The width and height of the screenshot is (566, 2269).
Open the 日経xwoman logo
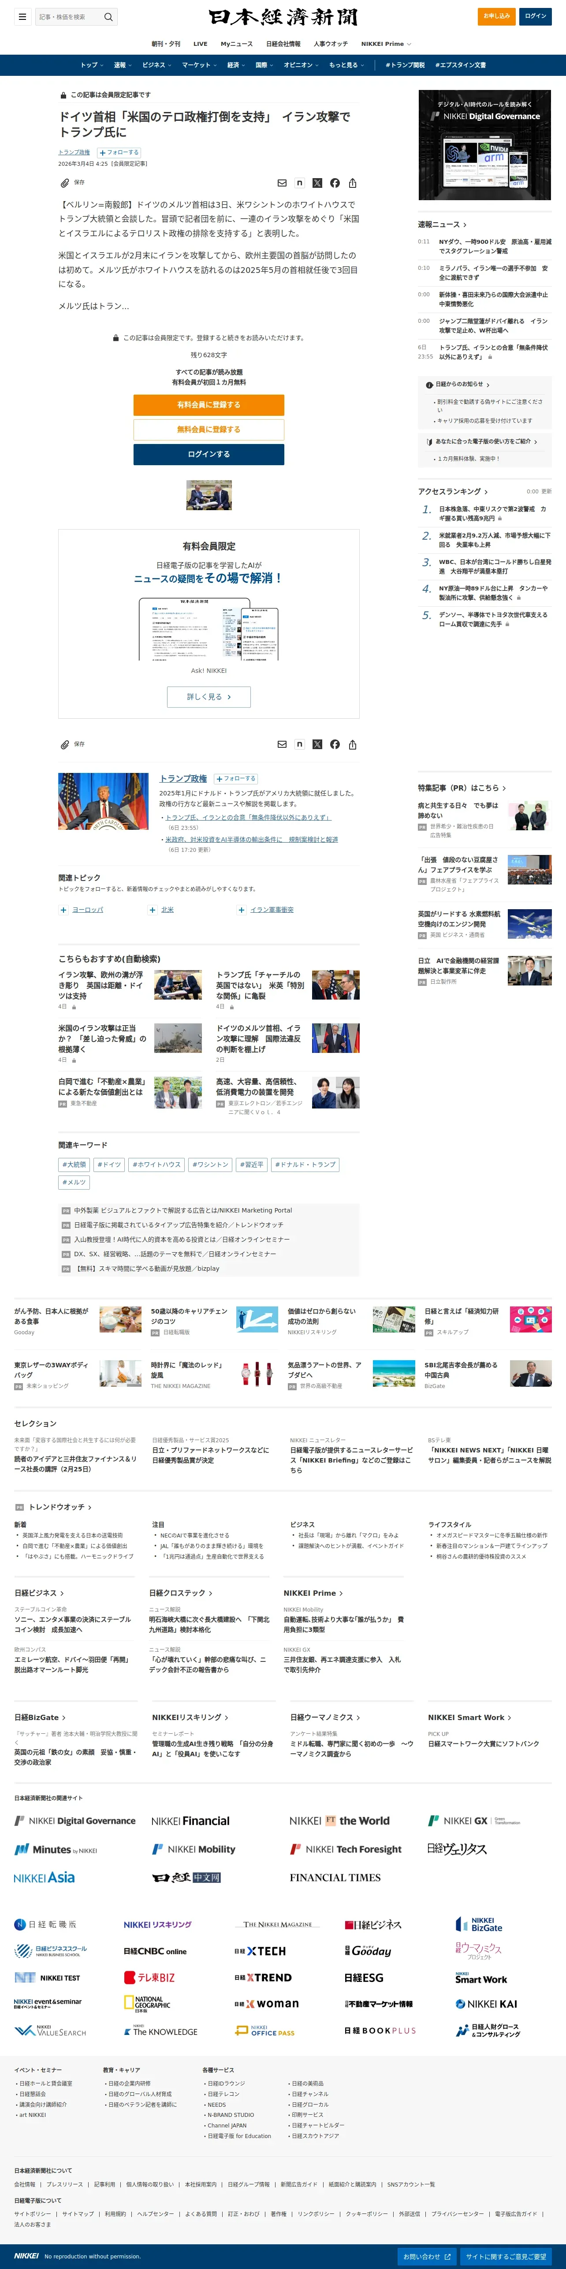point(266,2004)
